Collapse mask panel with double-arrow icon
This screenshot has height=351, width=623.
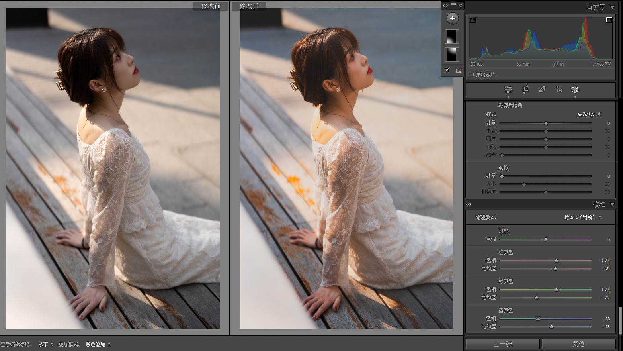(x=461, y=6)
